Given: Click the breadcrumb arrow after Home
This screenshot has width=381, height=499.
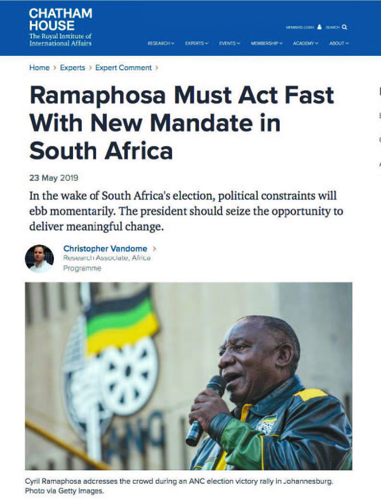Looking at the screenshot, I should pyautogui.click(x=55, y=68).
